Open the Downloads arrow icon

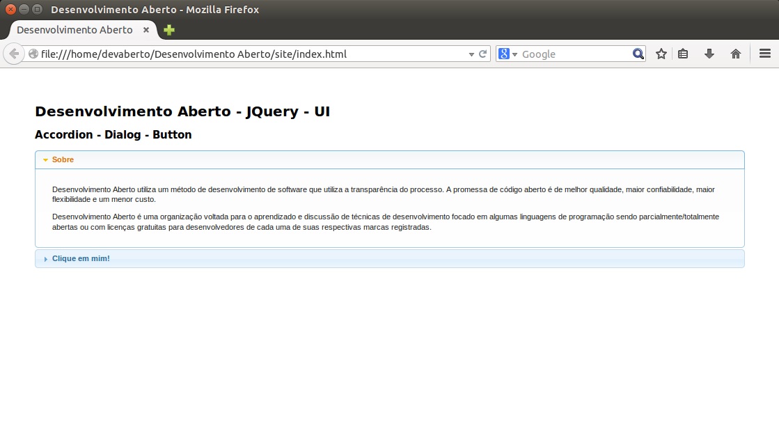pos(709,54)
